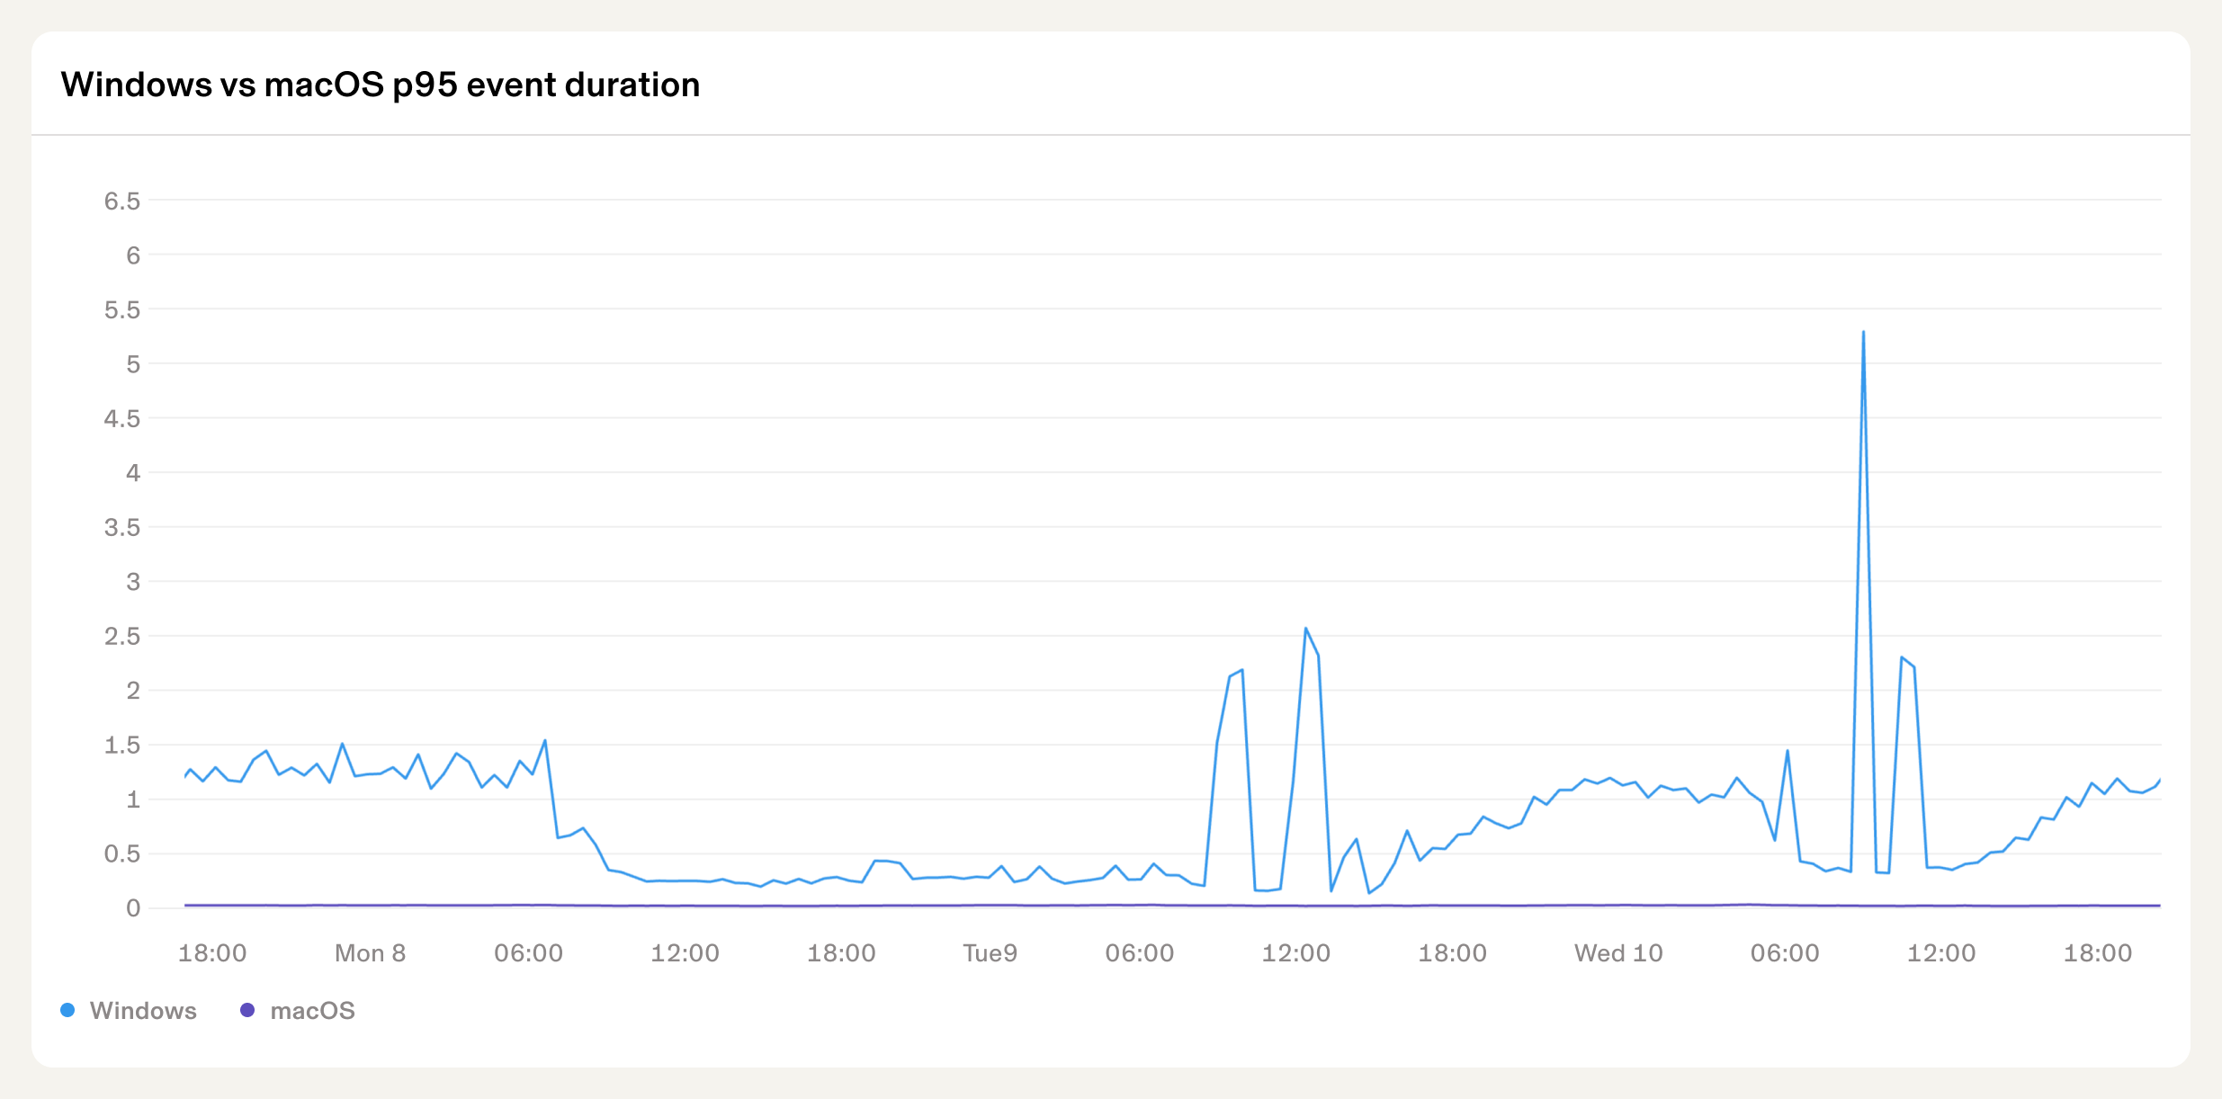Click the Mon 8 x-axis label
Screen dimensions: 2222x1099
(x=370, y=953)
